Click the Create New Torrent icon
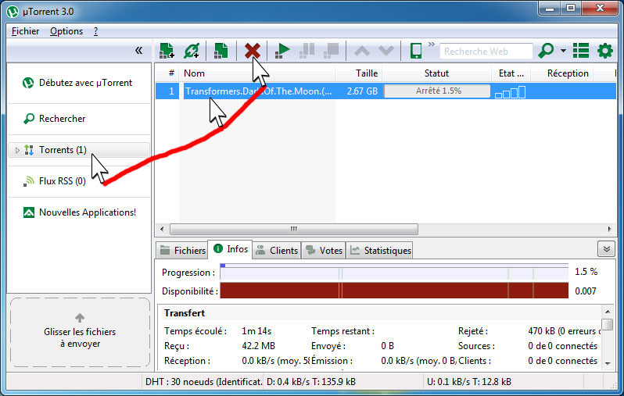This screenshot has height=396, width=624. [221, 51]
